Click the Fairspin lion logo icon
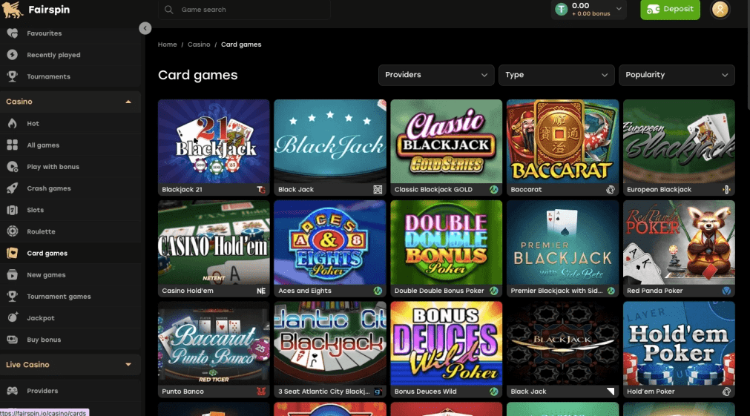This screenshot has height=416, width=750. pyautogui.click(x=13, y=10)
